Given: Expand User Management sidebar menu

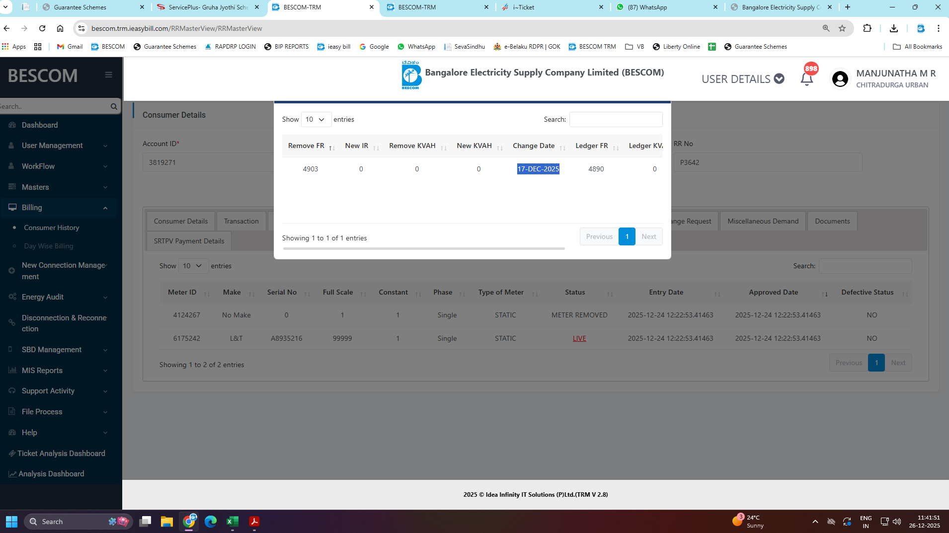Looking at the screenshot, I should 59,146.
